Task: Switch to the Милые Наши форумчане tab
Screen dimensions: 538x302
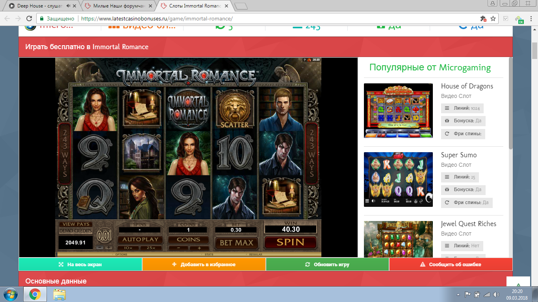Action: 116,6
